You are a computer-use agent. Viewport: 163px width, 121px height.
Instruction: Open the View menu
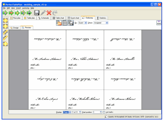[13, 8]
